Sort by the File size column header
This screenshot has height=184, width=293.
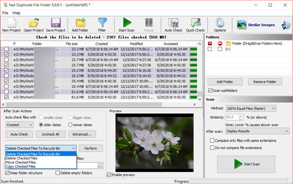tap(72, 44)
